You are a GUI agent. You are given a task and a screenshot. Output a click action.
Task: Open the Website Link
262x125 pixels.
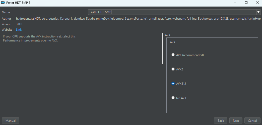(x=19, y=30)
